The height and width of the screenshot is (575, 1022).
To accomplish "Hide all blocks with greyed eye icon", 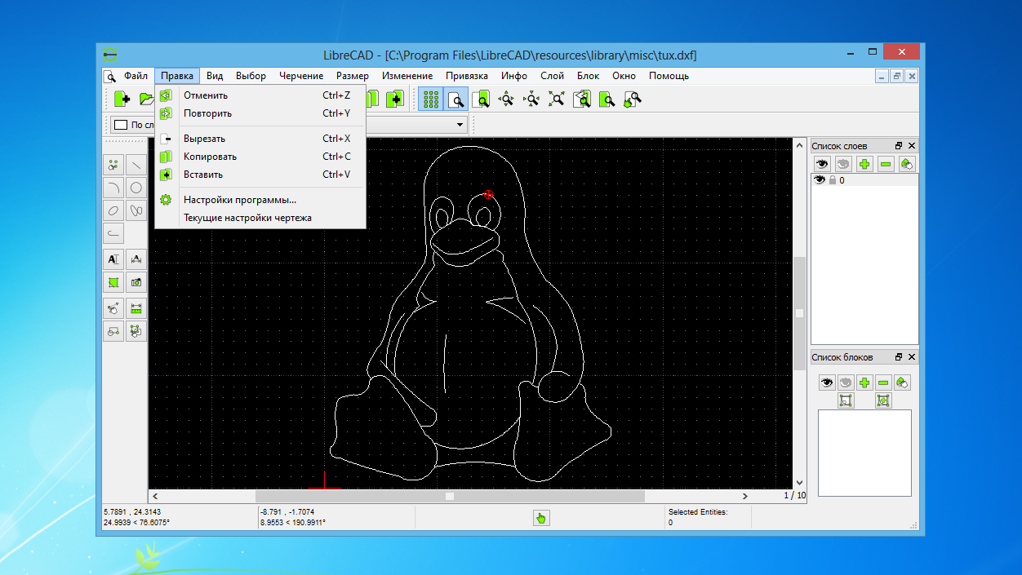I will (x=846, y=382).
